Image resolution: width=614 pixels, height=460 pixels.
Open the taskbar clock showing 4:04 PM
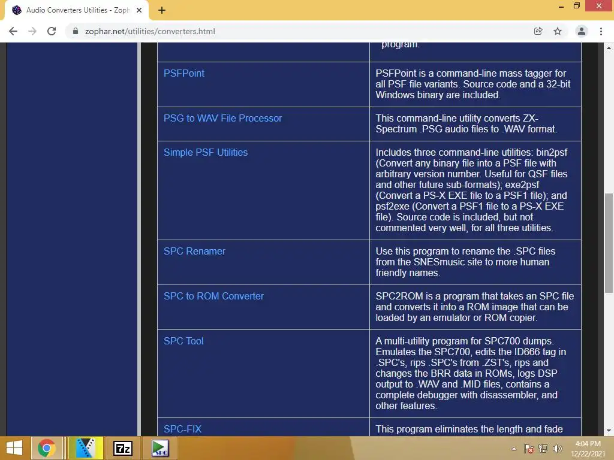point(588,449)
